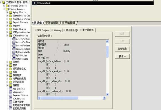This screenshot has height=110, width=161.
Task: Open the 电子签名 tab
Action: click(71, 30)
